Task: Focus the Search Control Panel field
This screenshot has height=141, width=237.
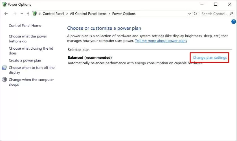Action: (214, 14)
